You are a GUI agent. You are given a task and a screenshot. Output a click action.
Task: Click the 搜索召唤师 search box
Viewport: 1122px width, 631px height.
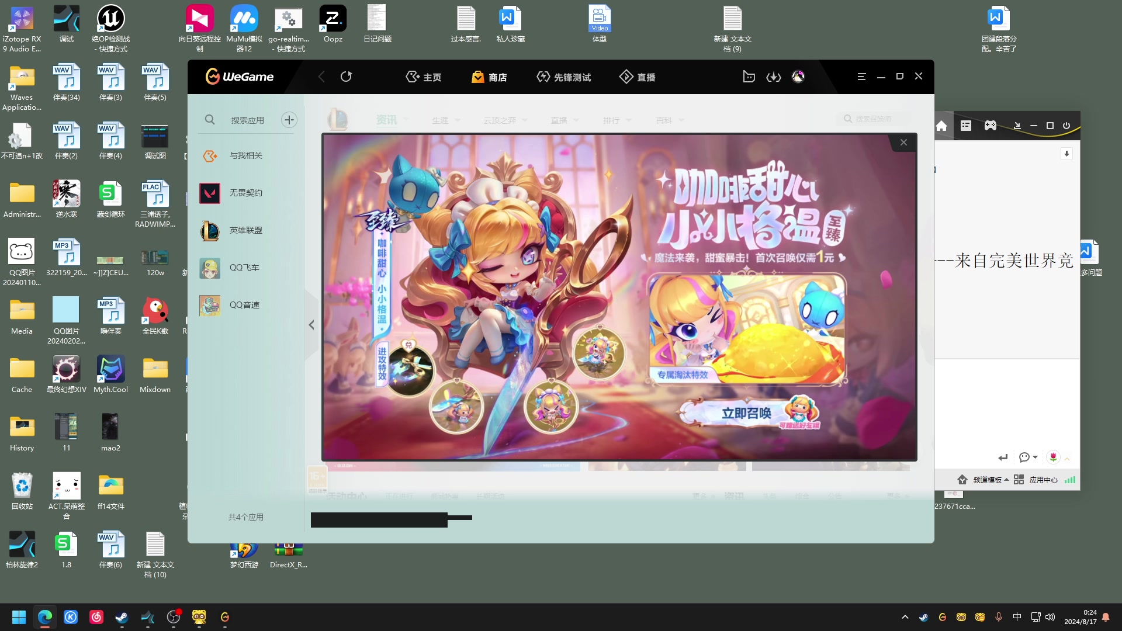pos(874,119)
